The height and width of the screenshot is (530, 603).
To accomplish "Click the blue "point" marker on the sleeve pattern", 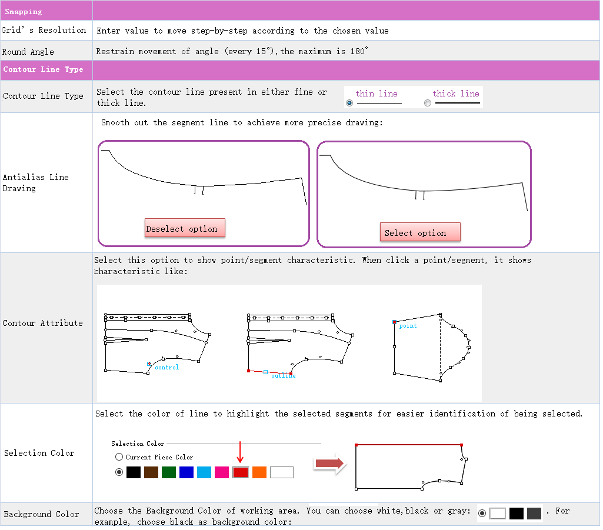I will [395, 322].
